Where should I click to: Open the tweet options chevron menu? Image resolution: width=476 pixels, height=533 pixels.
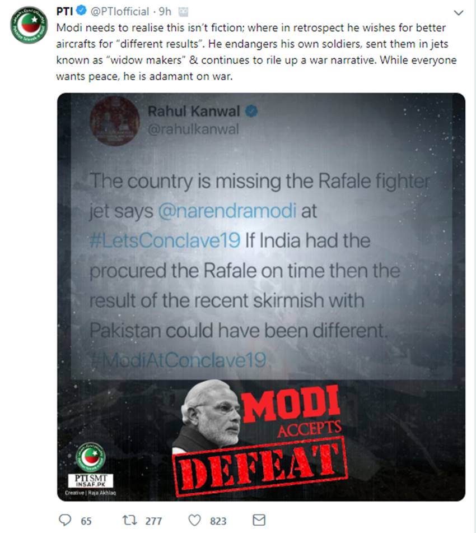click(x=459, y=12)
